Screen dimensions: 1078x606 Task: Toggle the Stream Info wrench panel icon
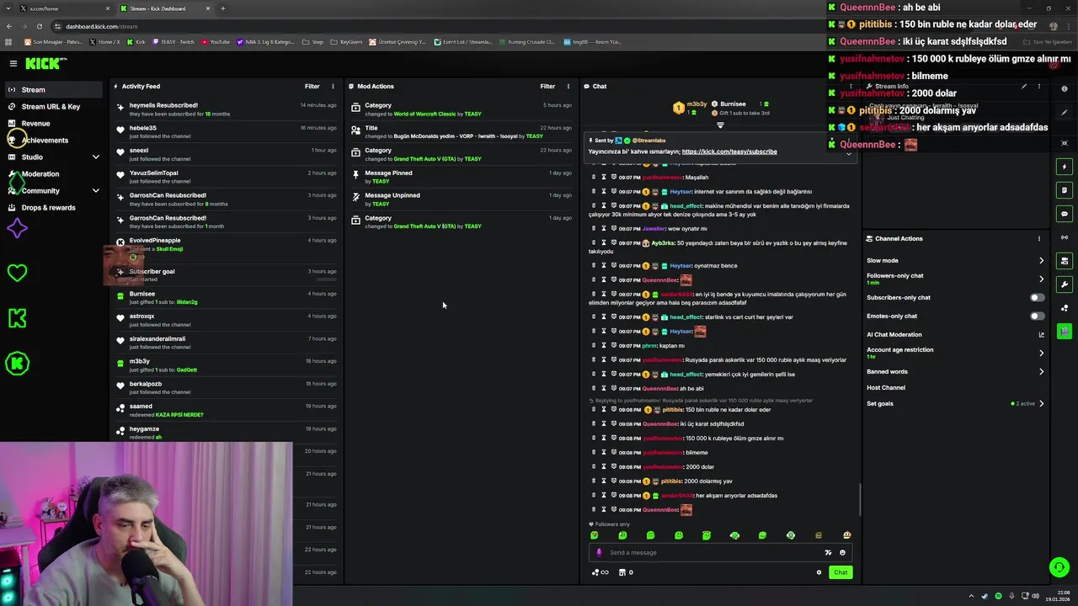1065,284
